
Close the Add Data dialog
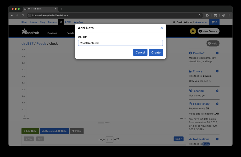pos(161,28)
